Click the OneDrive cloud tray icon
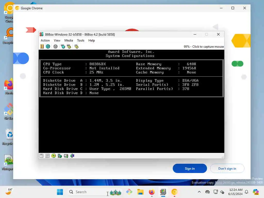This screenshot has height=198, width=264. click(x=208, y=192)
